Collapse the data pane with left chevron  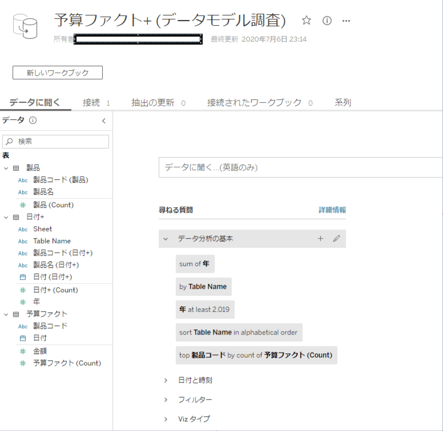pyautogui.click(x=104, y=121)
